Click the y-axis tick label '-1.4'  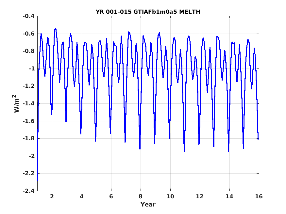(29, 103)
